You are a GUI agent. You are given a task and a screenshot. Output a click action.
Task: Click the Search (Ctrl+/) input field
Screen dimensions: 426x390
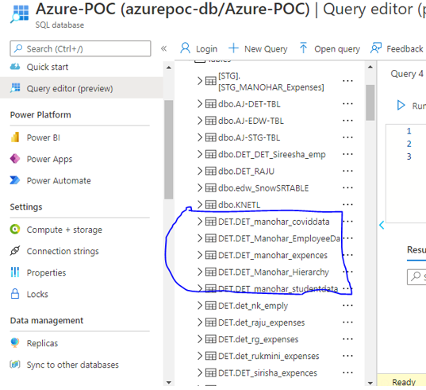[x=80, y=48]
